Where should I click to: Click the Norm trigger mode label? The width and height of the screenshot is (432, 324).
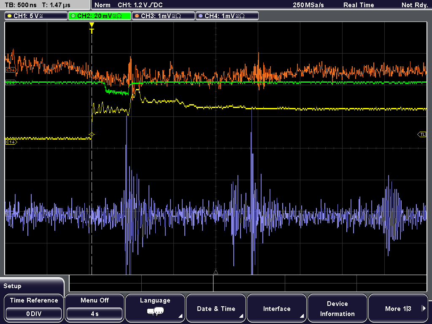pyautogui.click(x=103, y=5)
